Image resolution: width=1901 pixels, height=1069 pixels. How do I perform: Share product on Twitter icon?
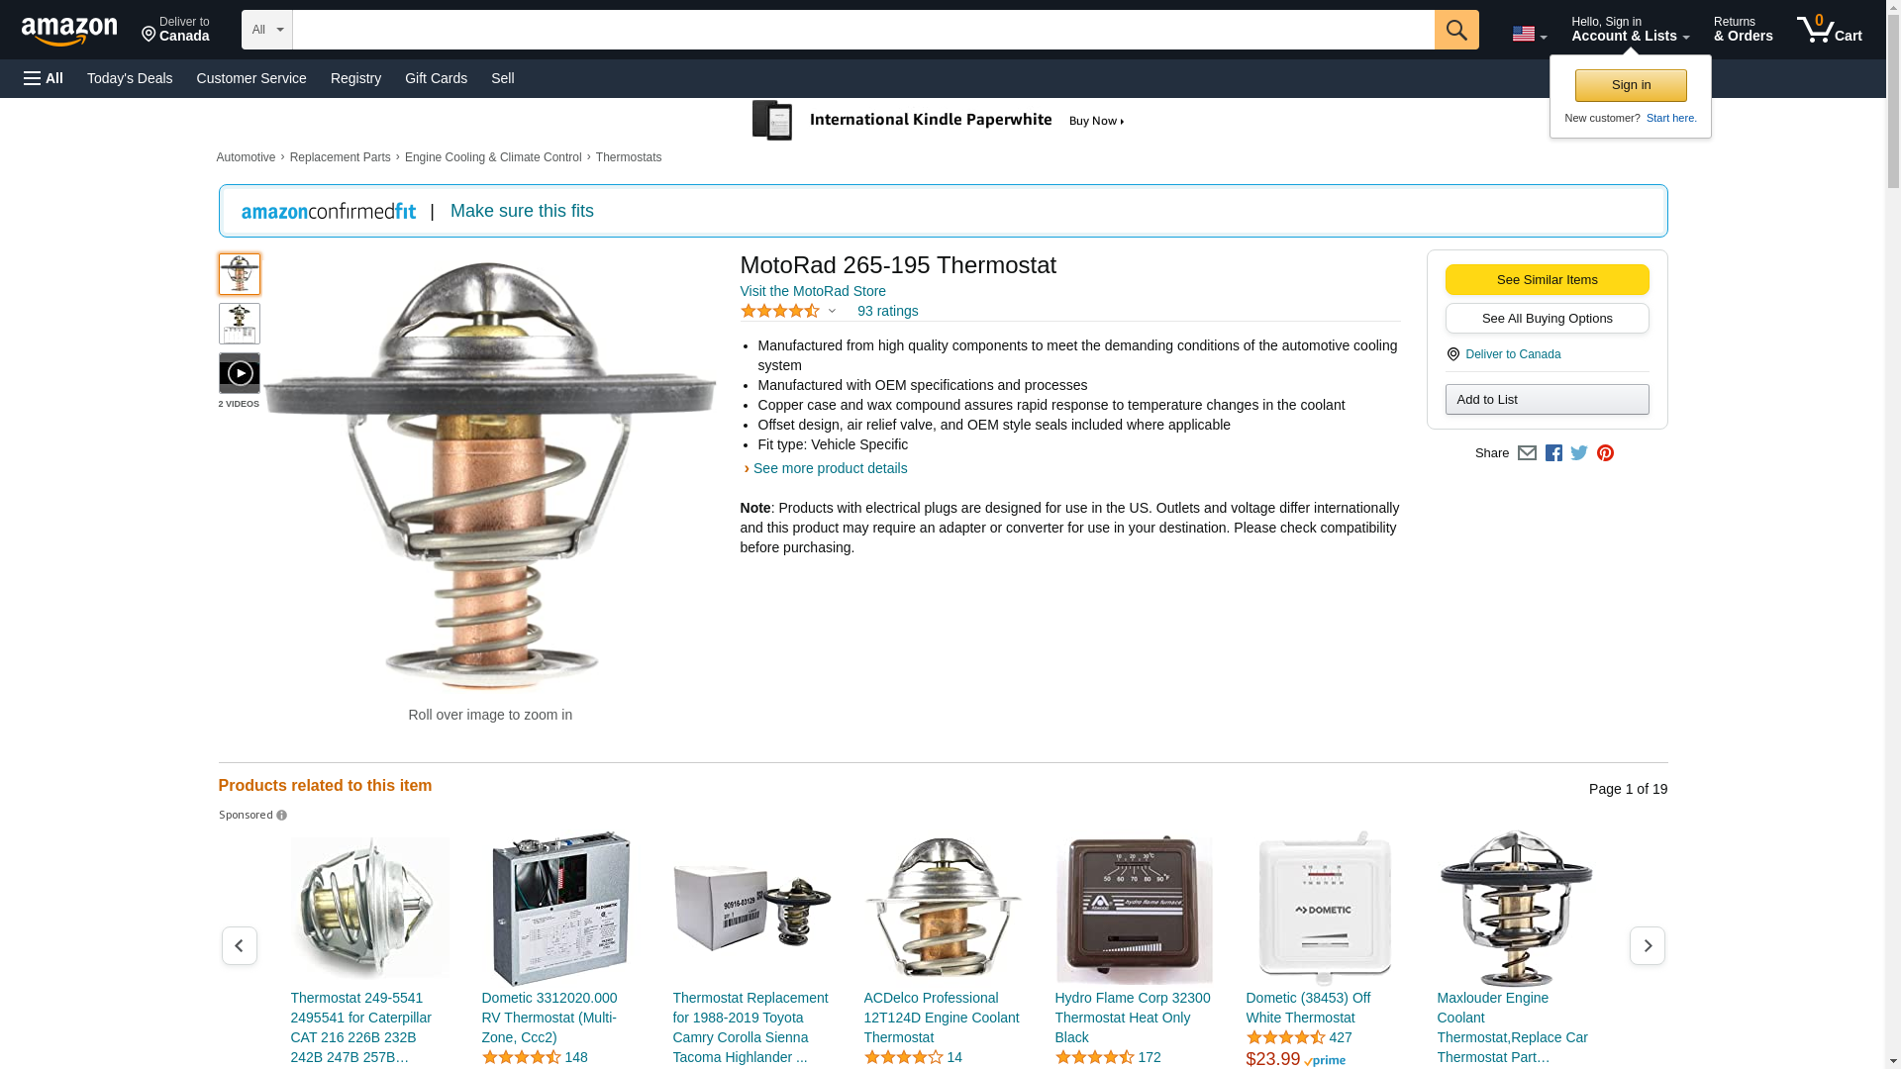(x=1579, y=453)
